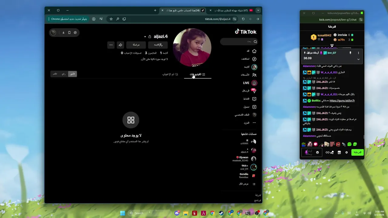The width and height of the screenshot is (388, 218).
Task: Select the Videos (الفيديوهات) tab
Action: coord(198,74)
